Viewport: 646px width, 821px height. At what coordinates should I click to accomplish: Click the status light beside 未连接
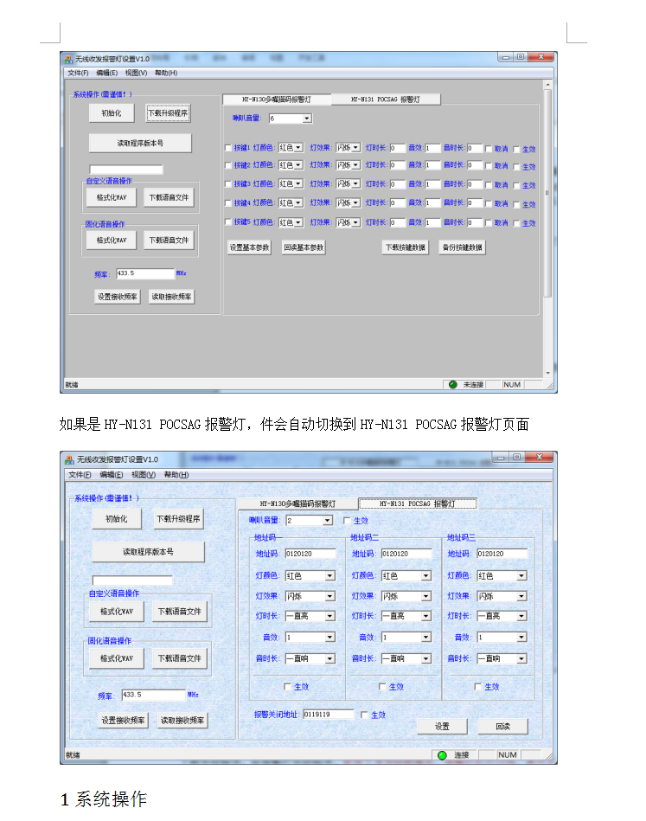click(452, 384)
